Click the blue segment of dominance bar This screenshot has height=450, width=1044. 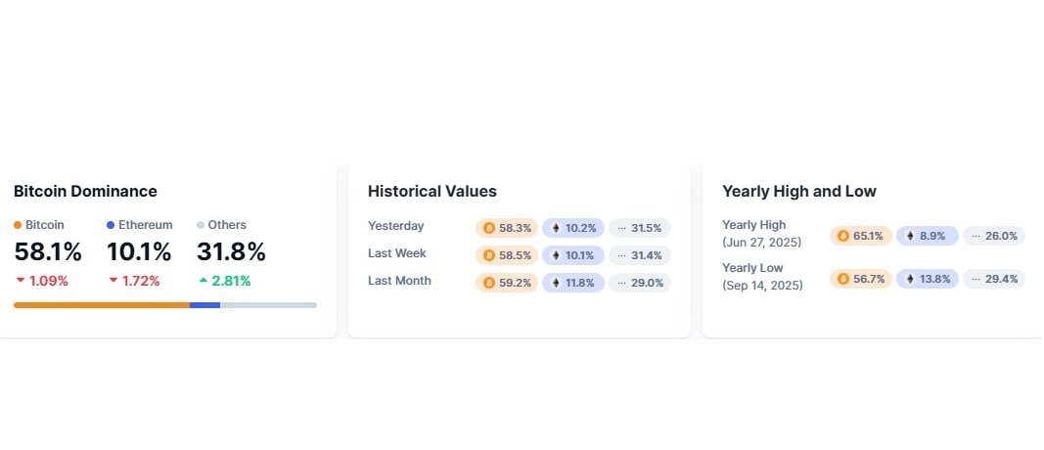[x=204, y=305]
